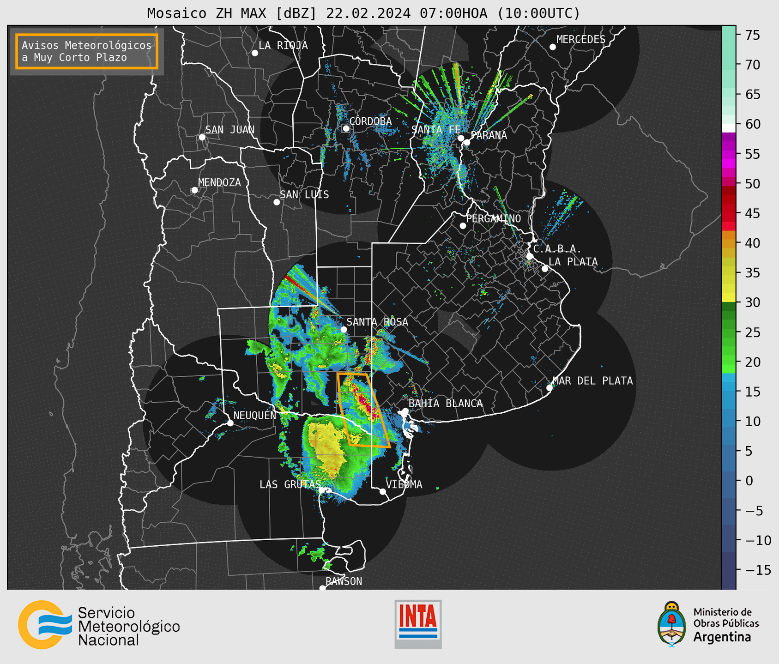The image size is (779, 664).
Task: Click the Mendoza city marker dot
Action: click(194, 190)
